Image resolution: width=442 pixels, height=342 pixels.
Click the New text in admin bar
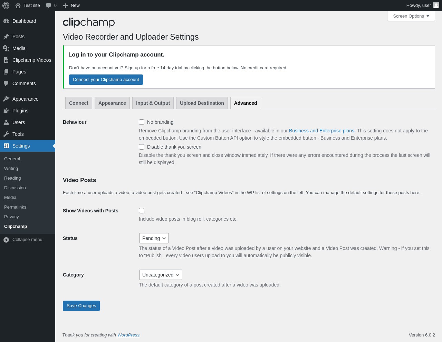pyautogui.click(x=75, y=6)
